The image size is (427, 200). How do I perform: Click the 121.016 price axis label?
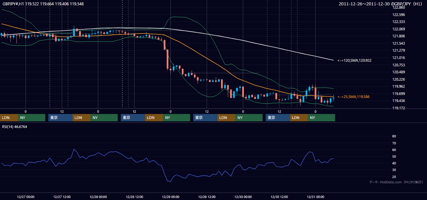[x=399, y=58]
